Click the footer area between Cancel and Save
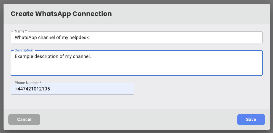The width and height of the screenshot is (273, 133). coord(138,119)
